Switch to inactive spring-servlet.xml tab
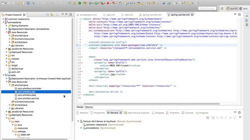This screenshot has height=140, width=250. (x=150, y=15)
